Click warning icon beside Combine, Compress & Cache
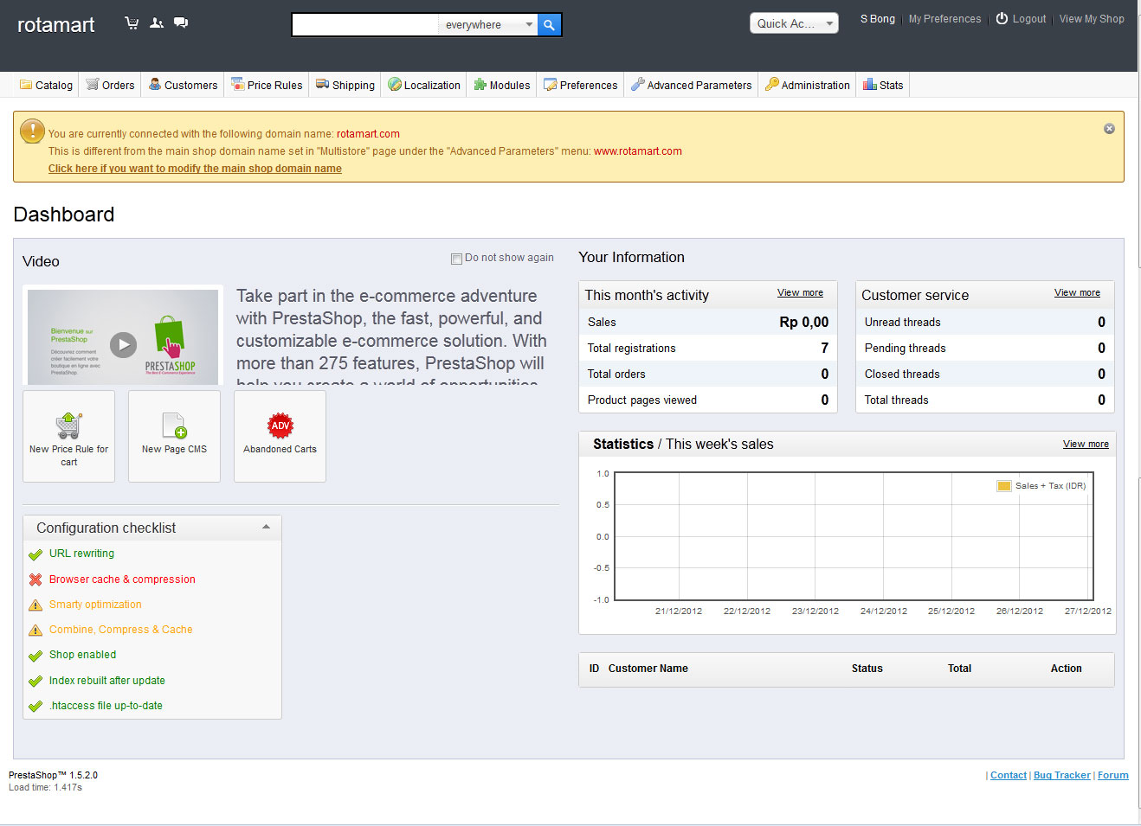 tap(35, 630)
